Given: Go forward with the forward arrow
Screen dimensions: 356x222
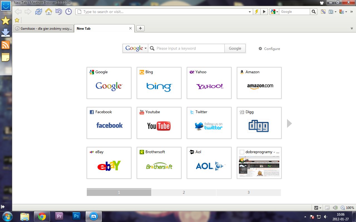Looking at the screenshot, I should coord(28,12).
